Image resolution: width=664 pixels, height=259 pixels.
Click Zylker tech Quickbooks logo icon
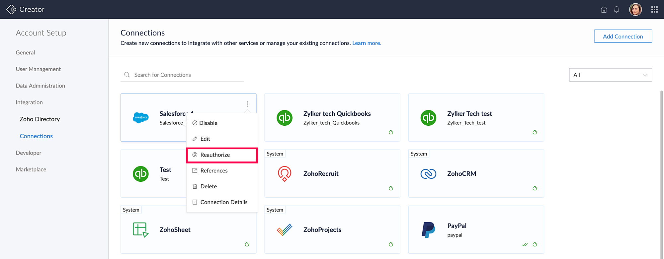[285, 118]
